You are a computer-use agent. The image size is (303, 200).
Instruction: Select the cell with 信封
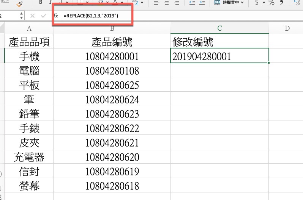(x=29, y=171)
